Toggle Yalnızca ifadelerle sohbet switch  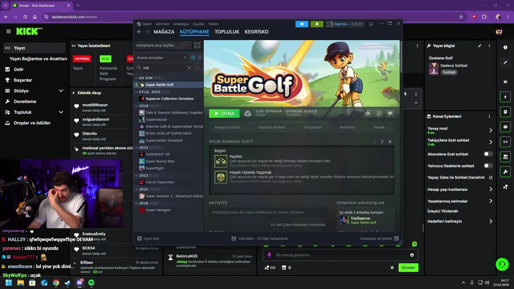[488, 166]
